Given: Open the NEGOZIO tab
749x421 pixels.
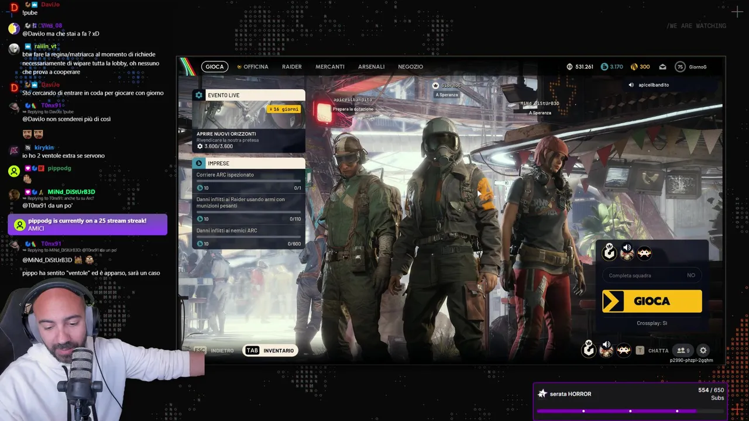Looking at the screenshot, I should coord(411,67).
